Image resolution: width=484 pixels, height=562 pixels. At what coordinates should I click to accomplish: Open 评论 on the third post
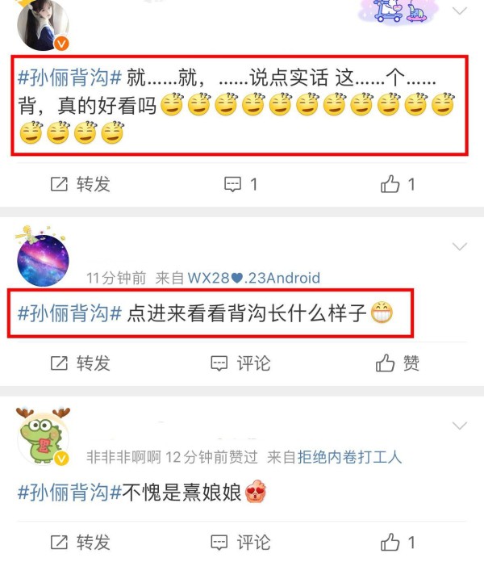(240, 543)
